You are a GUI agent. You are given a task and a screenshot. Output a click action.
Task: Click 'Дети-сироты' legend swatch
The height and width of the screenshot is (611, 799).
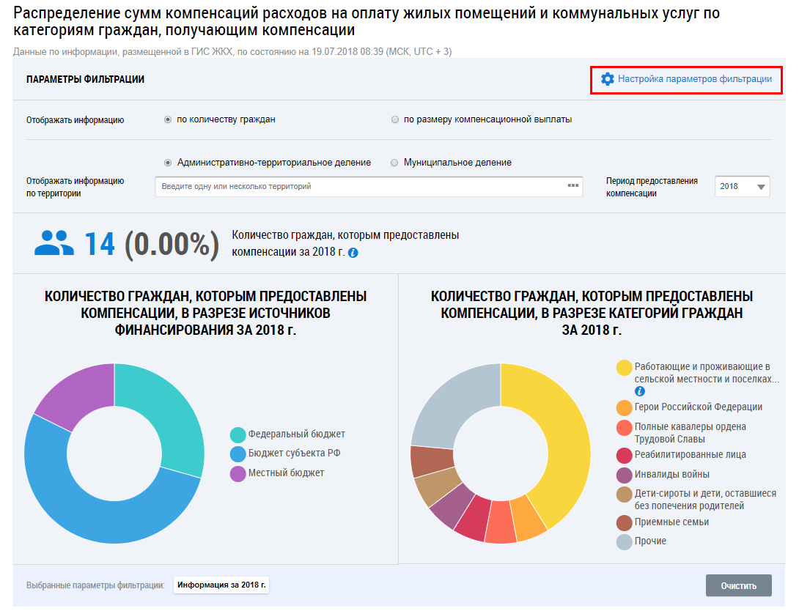(x=625, y=495)
